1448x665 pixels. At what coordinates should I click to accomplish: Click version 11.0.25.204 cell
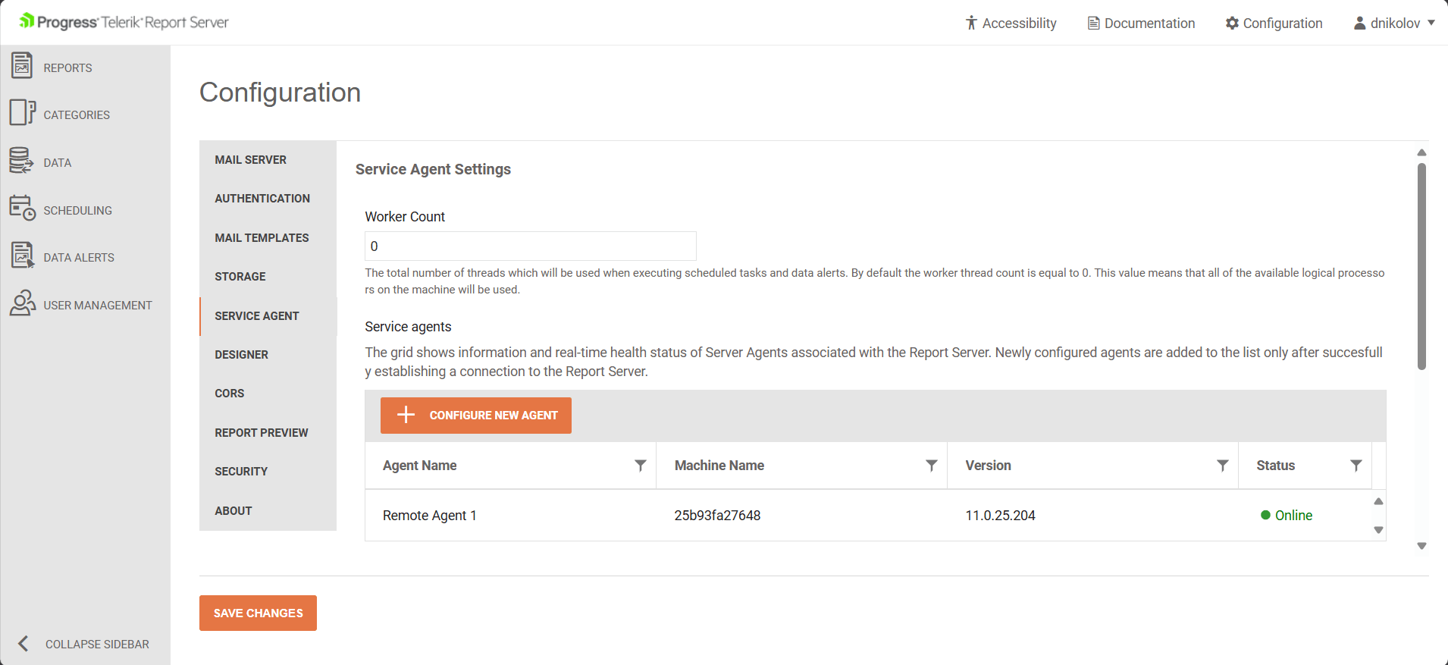(x=1000, y=516)
